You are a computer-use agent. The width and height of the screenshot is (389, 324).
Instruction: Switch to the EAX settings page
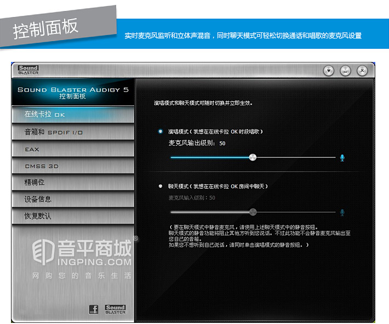pos(73,149)
